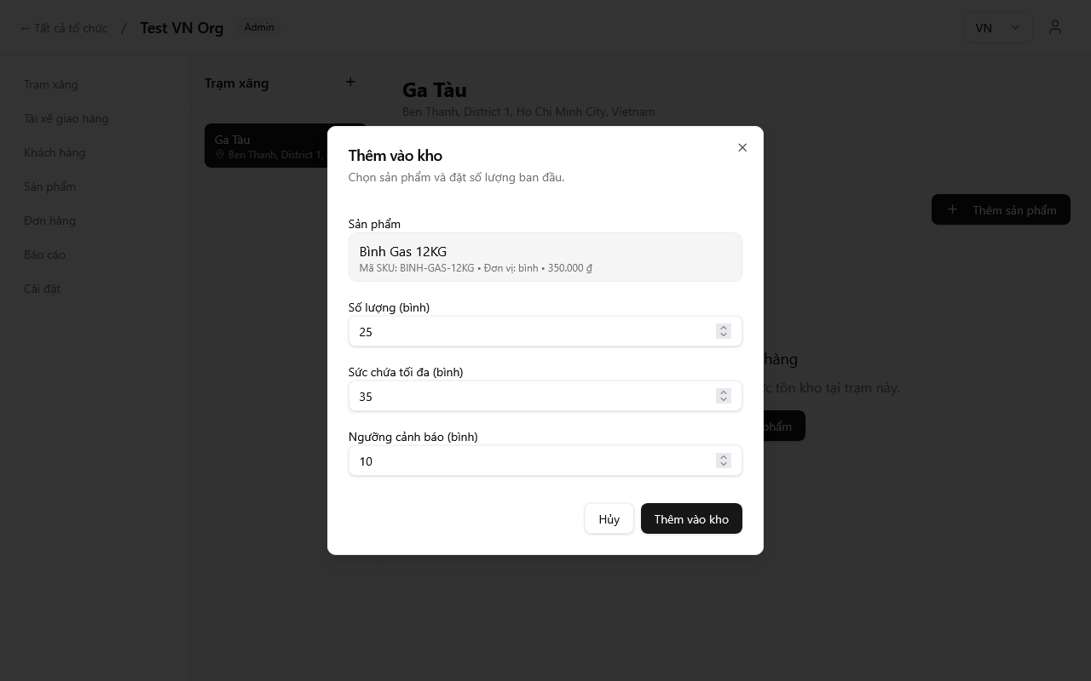
Task: Cancel with the Hủy button
Action: 609,519
